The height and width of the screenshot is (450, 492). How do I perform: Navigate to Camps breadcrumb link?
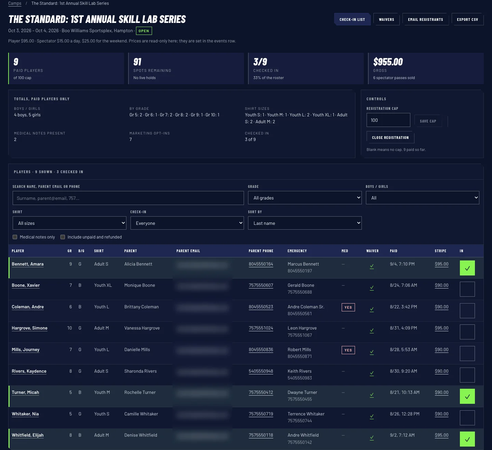click(x=15, y=3)
